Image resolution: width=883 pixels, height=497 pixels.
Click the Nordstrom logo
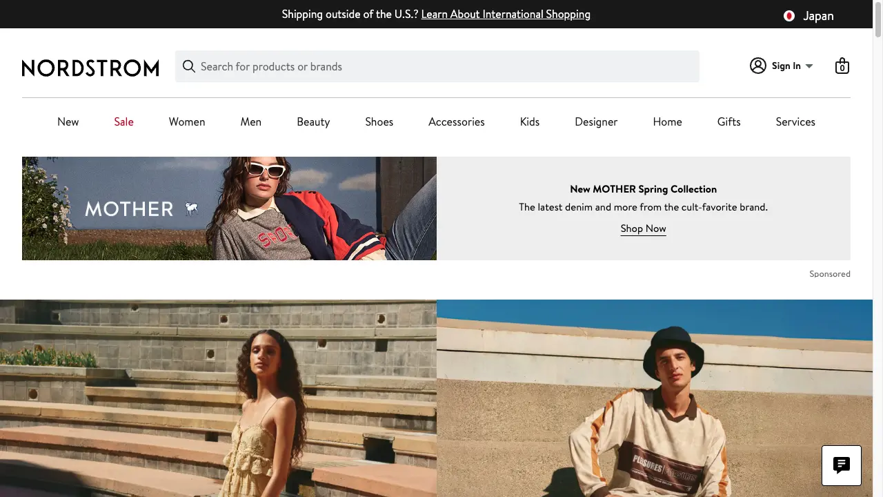click(x=90, y=67)
